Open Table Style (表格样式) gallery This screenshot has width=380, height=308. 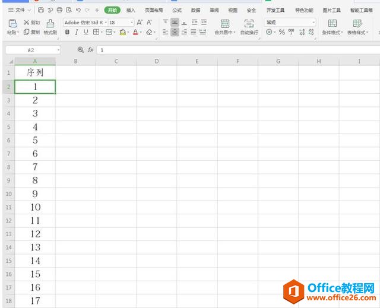(357, 27)
